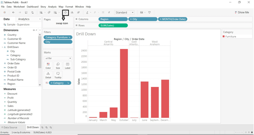Open the Label marks card
Image resolution: width=254 pixels, height=135 pixels.
click(68, 66)
